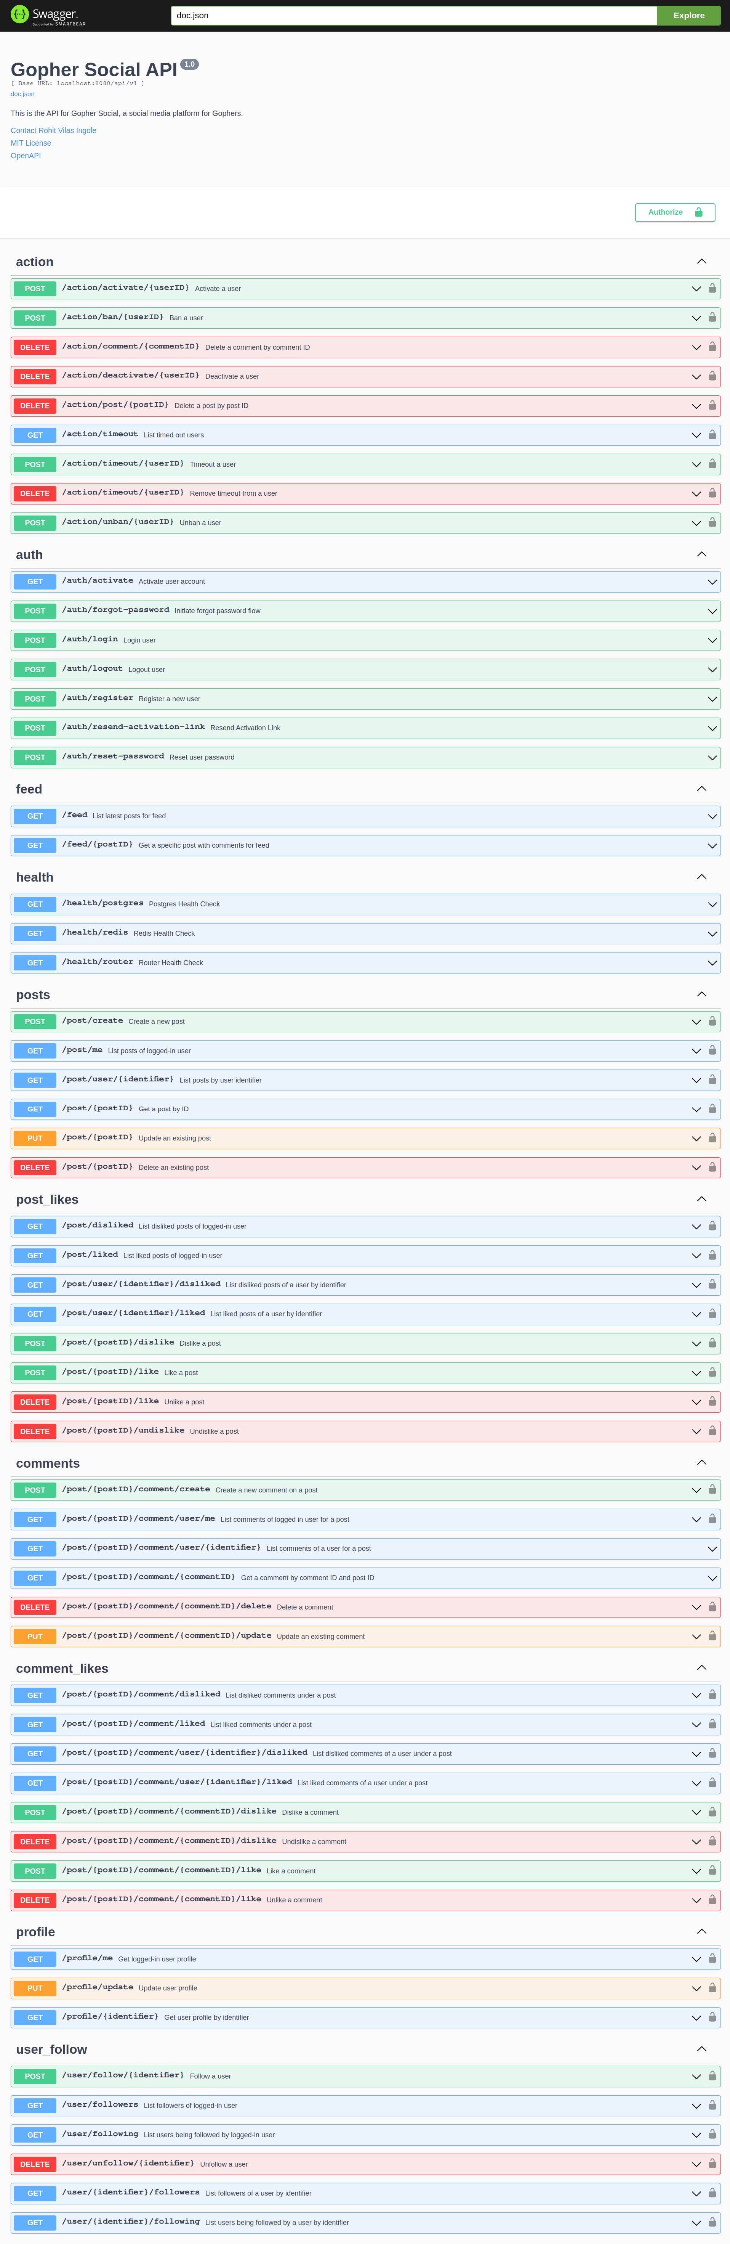Collapse the profile section

point(701,1931)
